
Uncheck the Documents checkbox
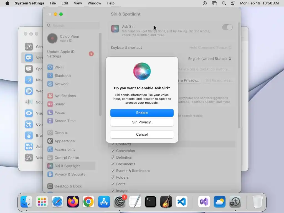113,164
